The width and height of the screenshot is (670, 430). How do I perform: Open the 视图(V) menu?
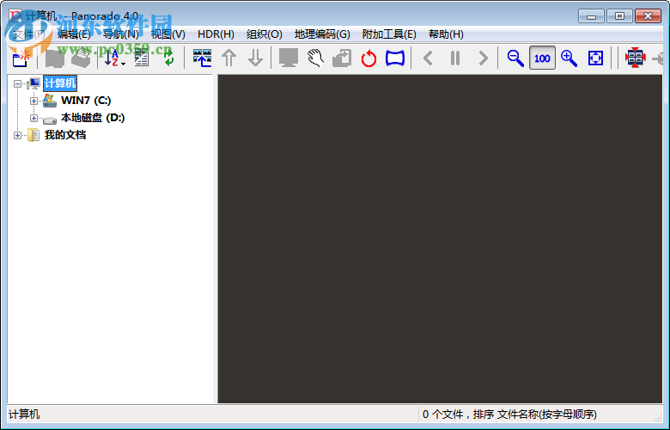click(x=167, y=34)
